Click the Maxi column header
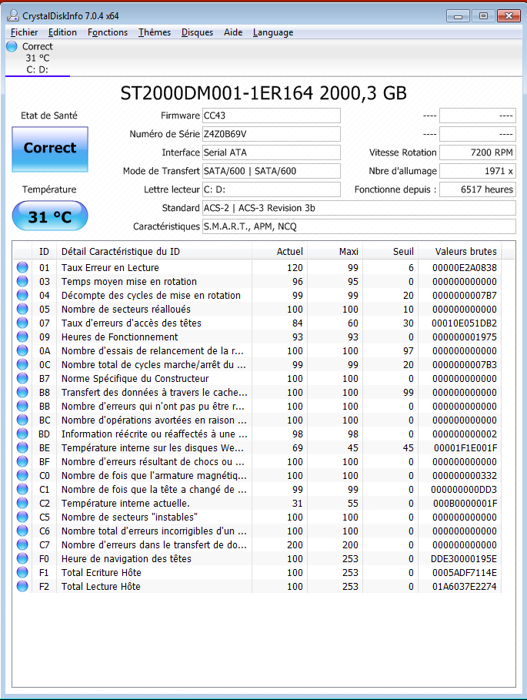 pyautogui.click(x=335, y=251)
